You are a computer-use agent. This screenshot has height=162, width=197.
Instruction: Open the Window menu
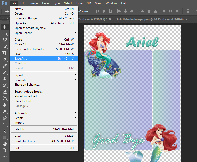[x=111, y=3]
